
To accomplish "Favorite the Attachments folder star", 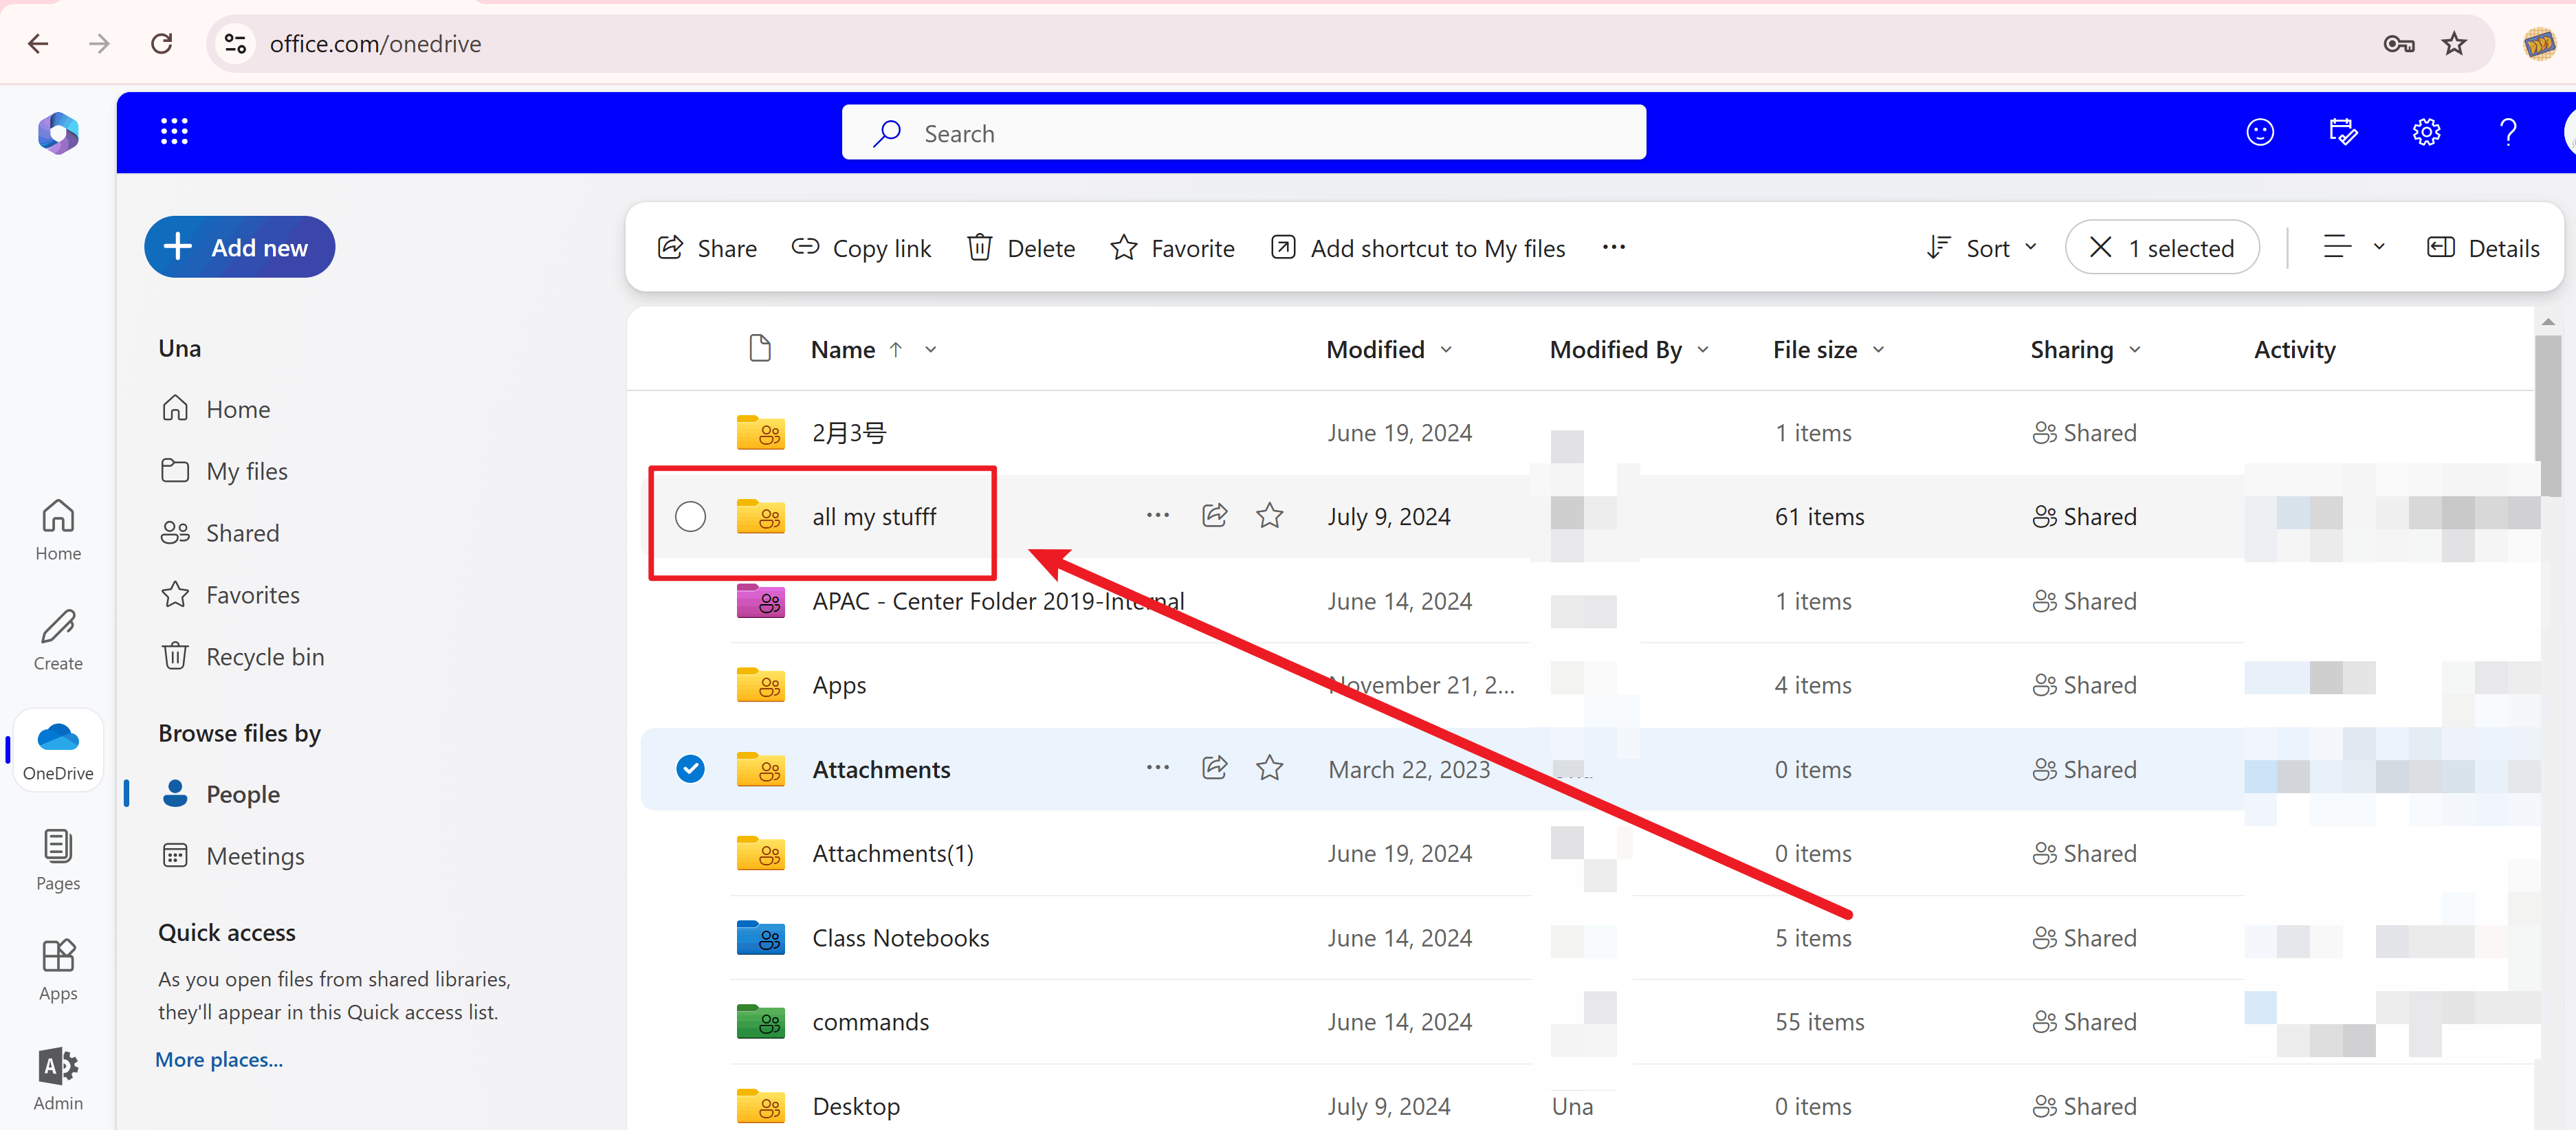I will coord(1269,767).
